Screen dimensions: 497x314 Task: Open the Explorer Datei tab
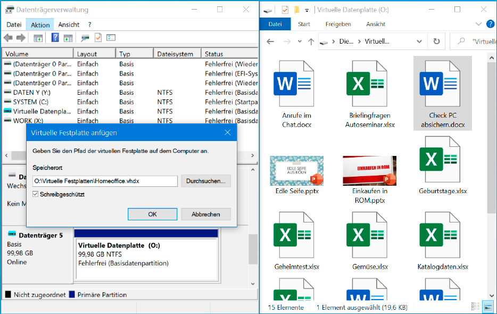point(275,24)
